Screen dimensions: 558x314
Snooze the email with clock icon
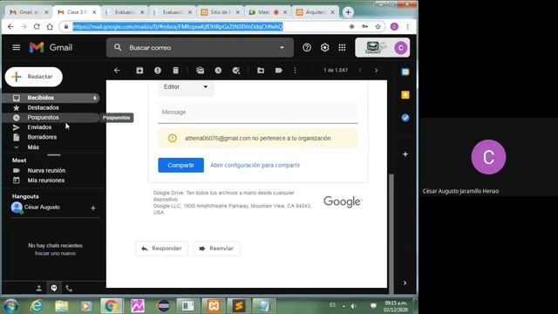[218, 71]
